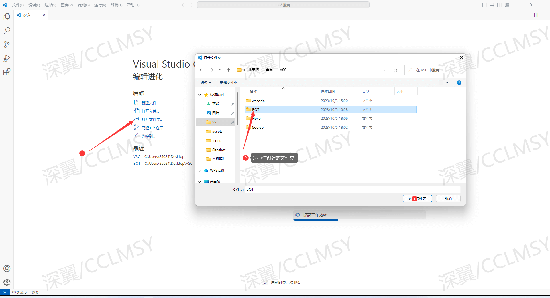Click the Open Folder link

coord(152,119)
